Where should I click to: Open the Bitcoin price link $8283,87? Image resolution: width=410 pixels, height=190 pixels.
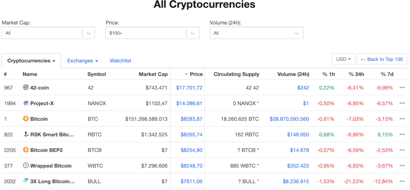pos(192,119)
